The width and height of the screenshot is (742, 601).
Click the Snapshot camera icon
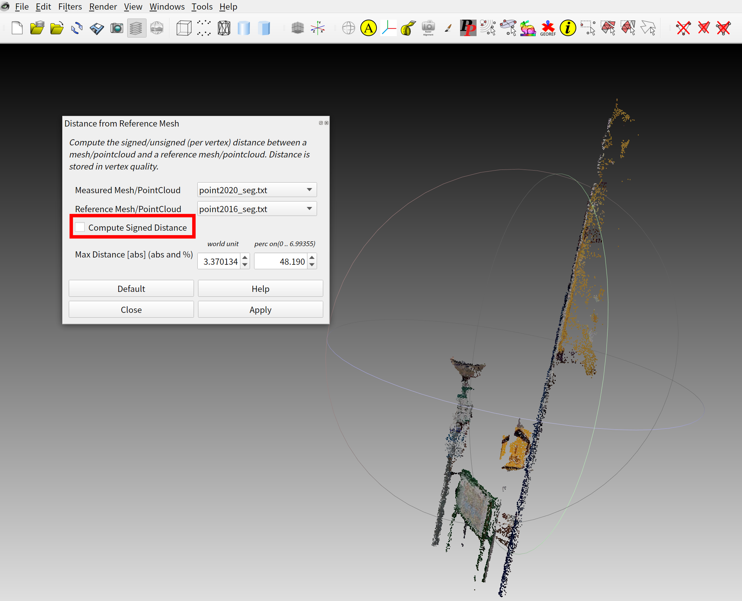[117, 28]
